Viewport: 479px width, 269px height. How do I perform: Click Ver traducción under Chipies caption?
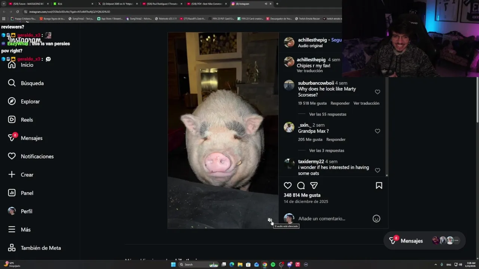(x=309, y=71)
